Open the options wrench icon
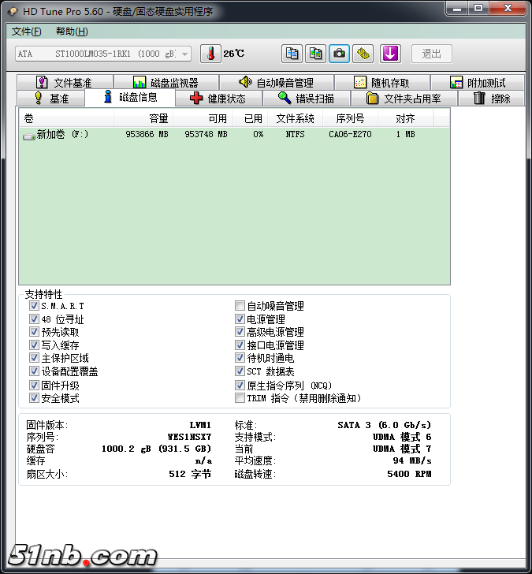Image resolution: width=532 pixels, height=574 pixels. tap(363, 54)
